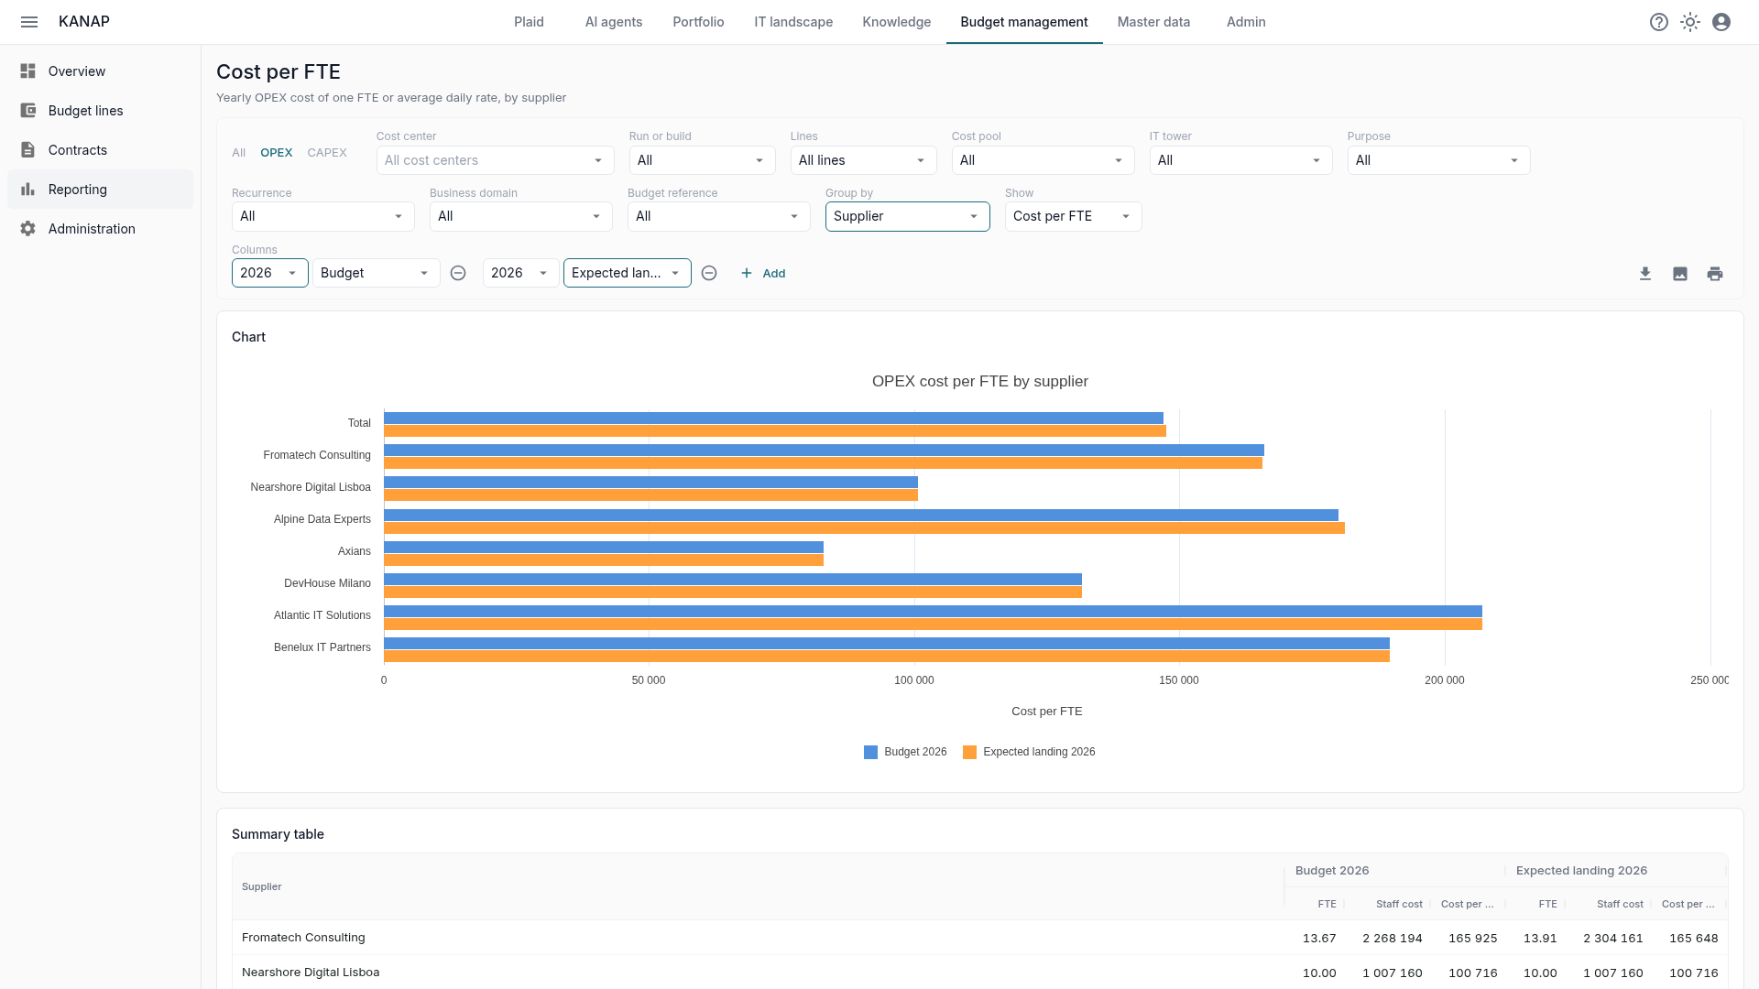This screenshot has width=1759, height=989.
Task: Open the Cost pool dropdown
Action: tap(1043, 160)
